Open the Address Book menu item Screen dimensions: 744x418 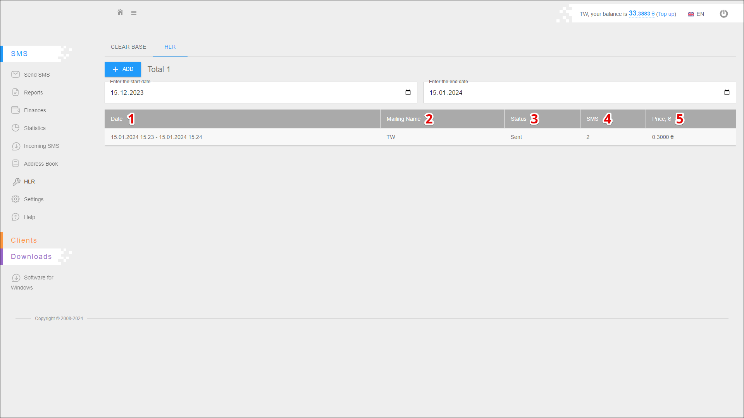pos(41,164)
